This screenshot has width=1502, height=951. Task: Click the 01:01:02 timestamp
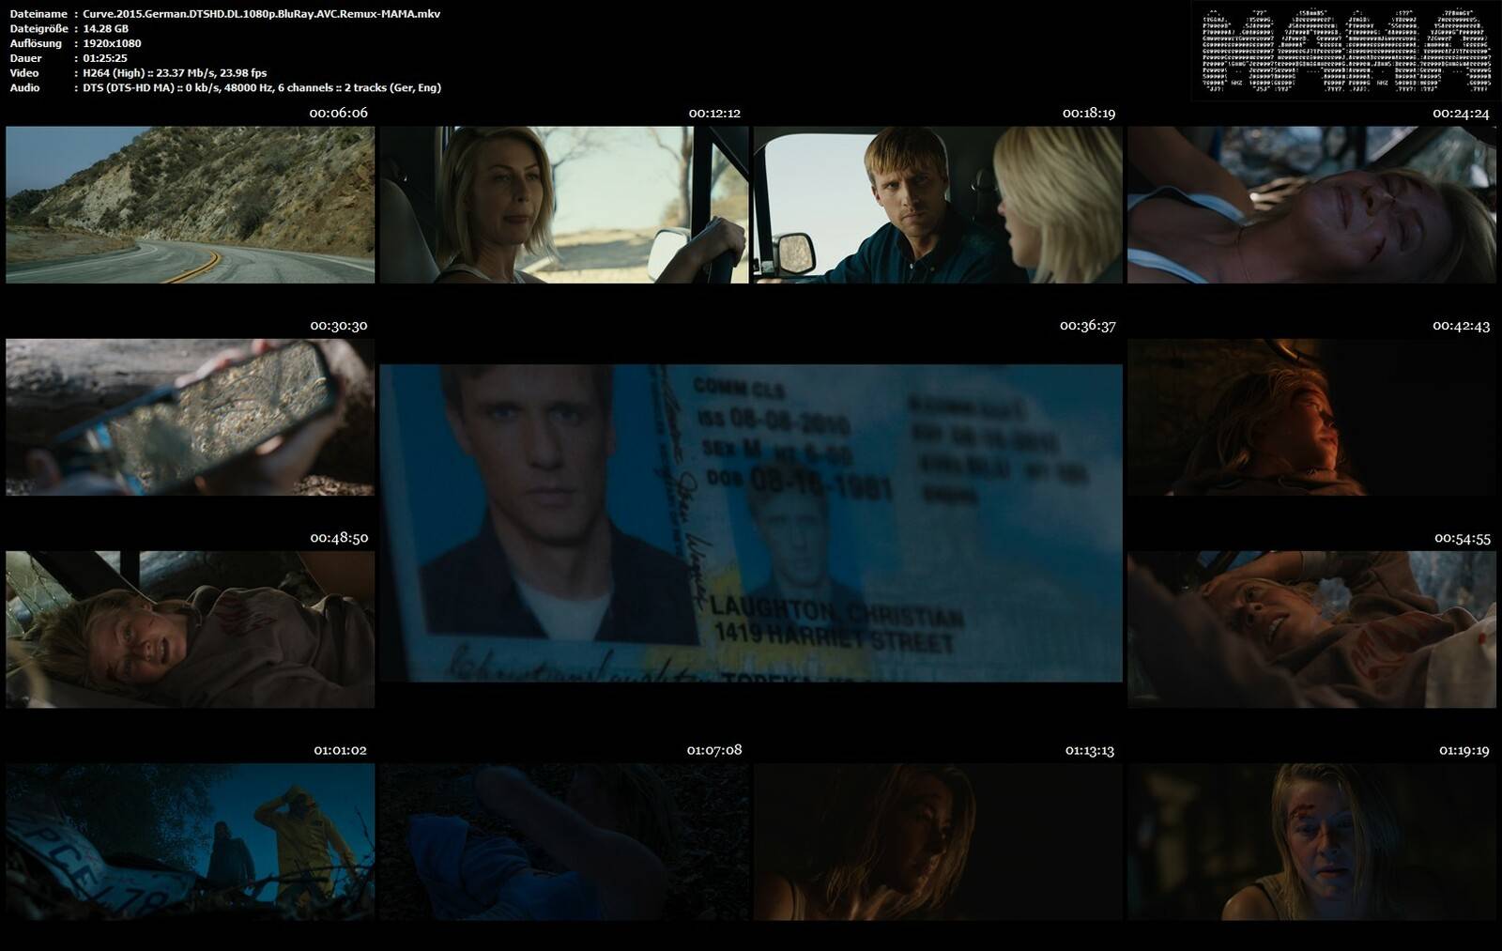[x=340, y=750]
